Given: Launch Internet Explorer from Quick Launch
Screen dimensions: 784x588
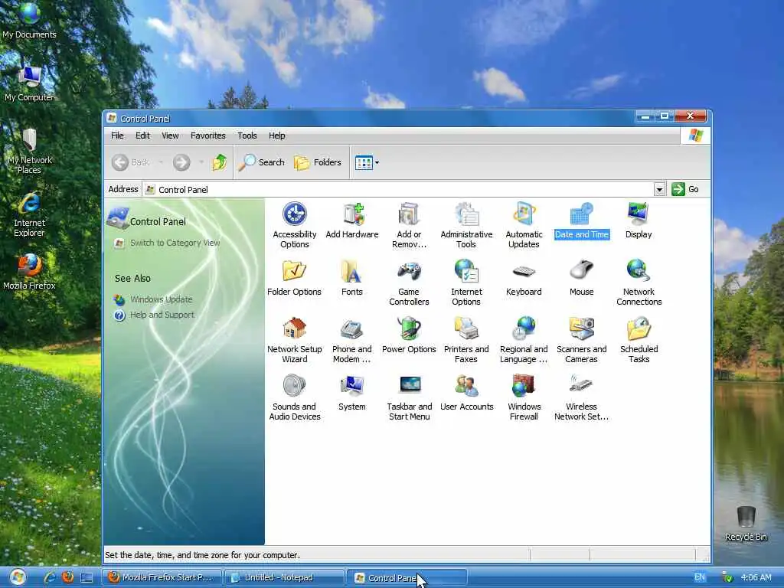Looking at the screenshot, I should [x=49, y=577].
